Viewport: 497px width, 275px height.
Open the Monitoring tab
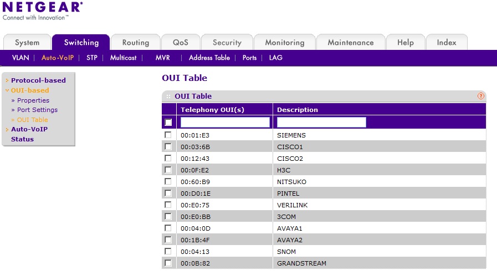pyautogui.click(x=285, y=43)
